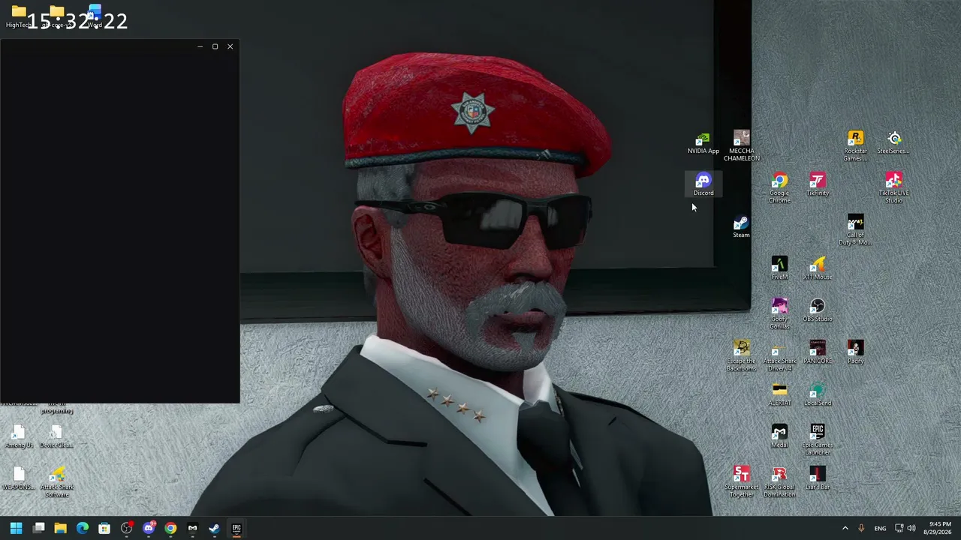Show hidden system tray icons

click(x=845, y=528)
